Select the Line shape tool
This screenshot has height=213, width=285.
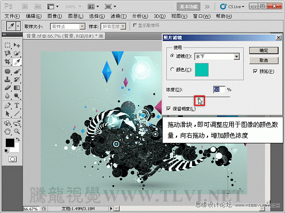coord(17,114)
